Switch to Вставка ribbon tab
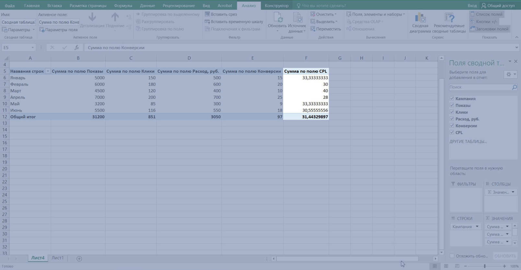Image resolution: width=521 pixels, height=270 pixels. coord(54,6)
